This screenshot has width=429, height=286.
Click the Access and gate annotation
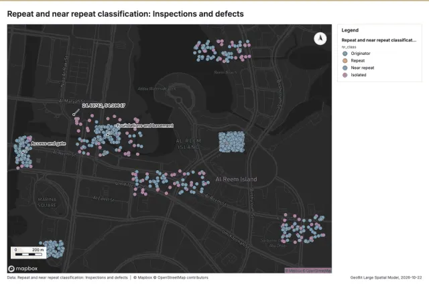(48, 143)
